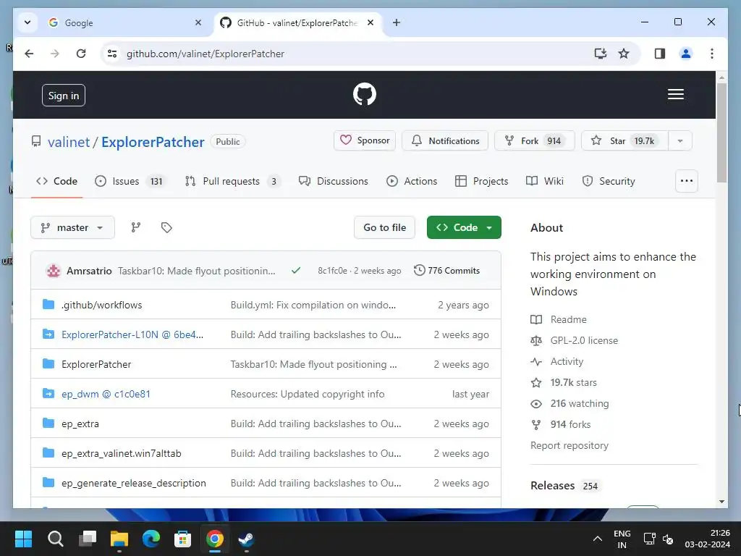Open the Releases 254 heading link
Screen dimensions: 741x556
point(564,486)
